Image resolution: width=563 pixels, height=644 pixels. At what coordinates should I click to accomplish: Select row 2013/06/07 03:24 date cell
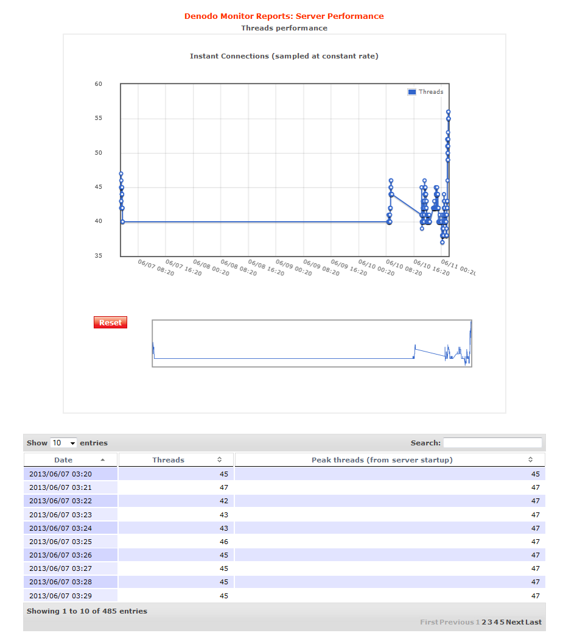(x=71, y=528)
